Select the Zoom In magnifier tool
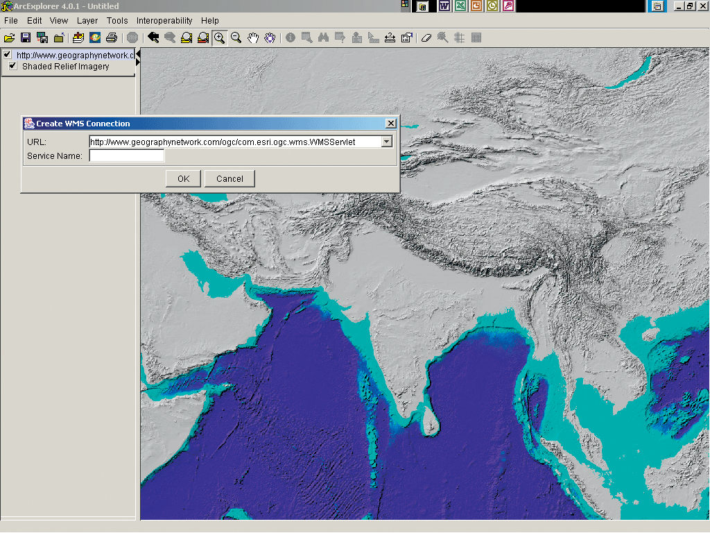The height and width of the screenshot is (533, 710). point(220,37)
